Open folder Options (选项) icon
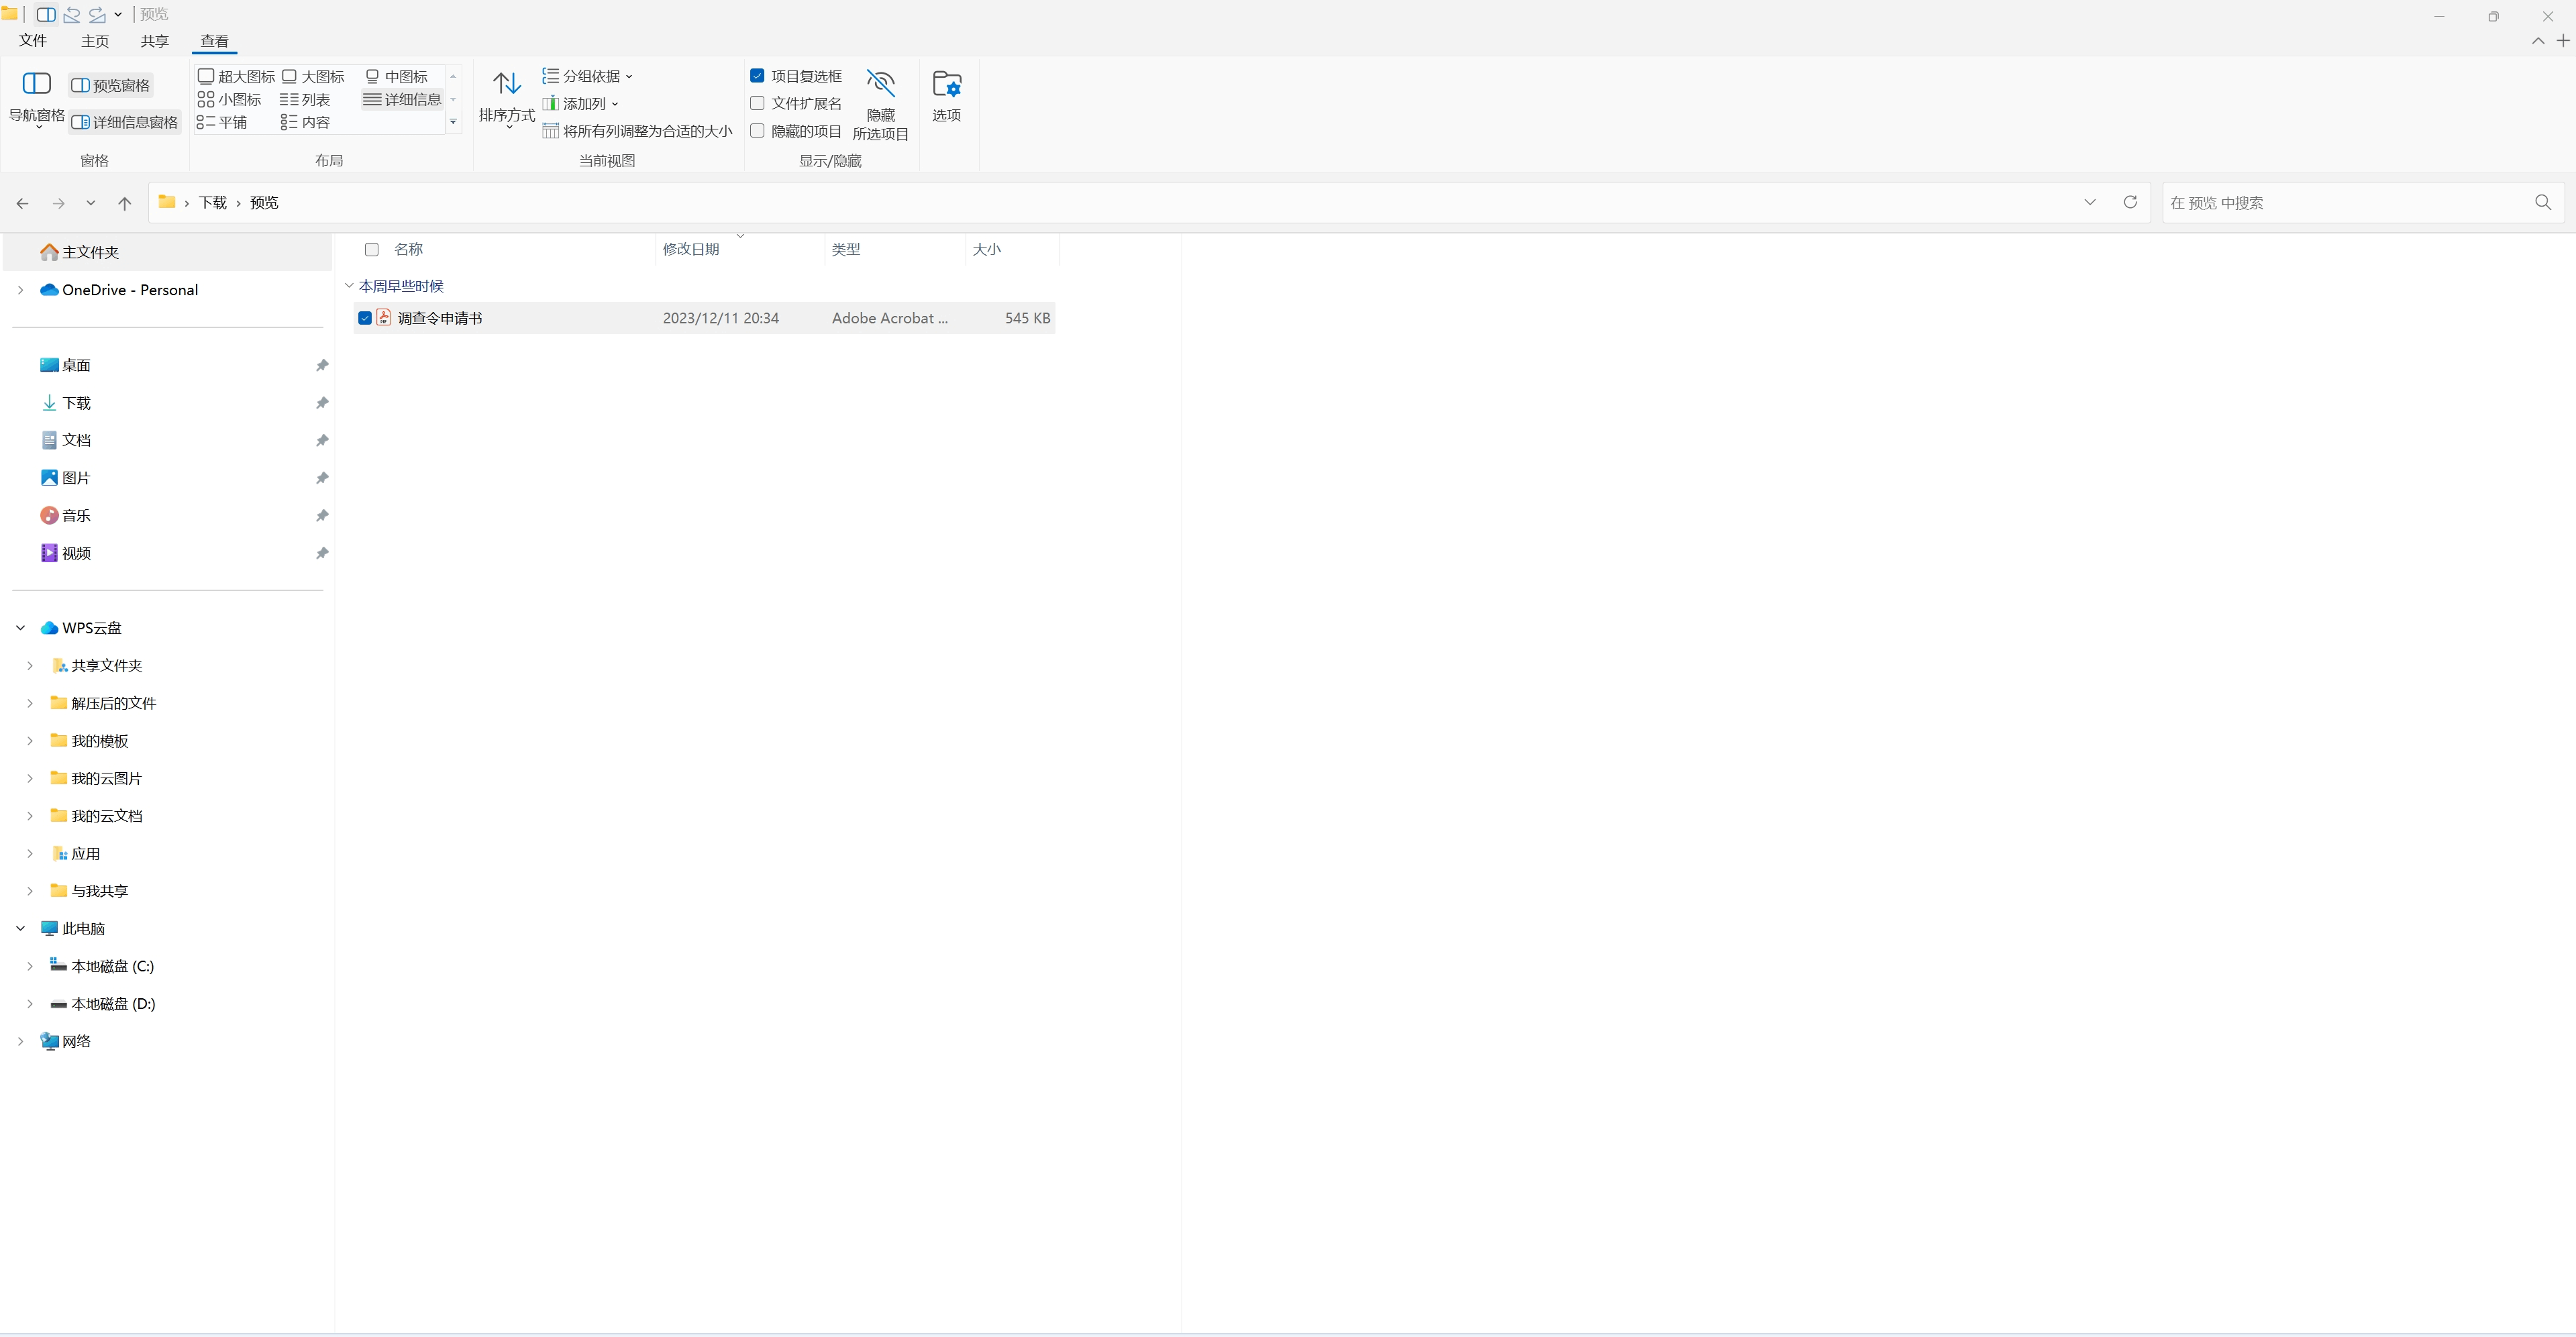Viewport: 2576px width, 1337px height. (x=946, y=84)
